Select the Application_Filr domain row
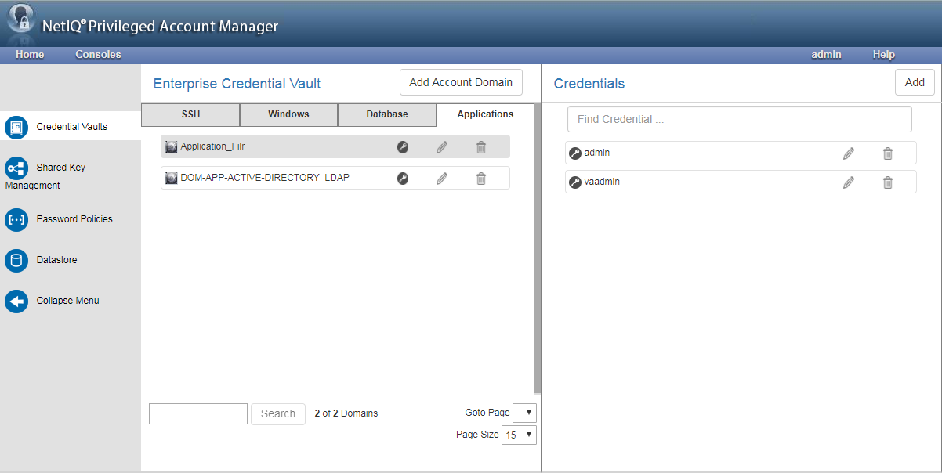 [x=335, y=146]
